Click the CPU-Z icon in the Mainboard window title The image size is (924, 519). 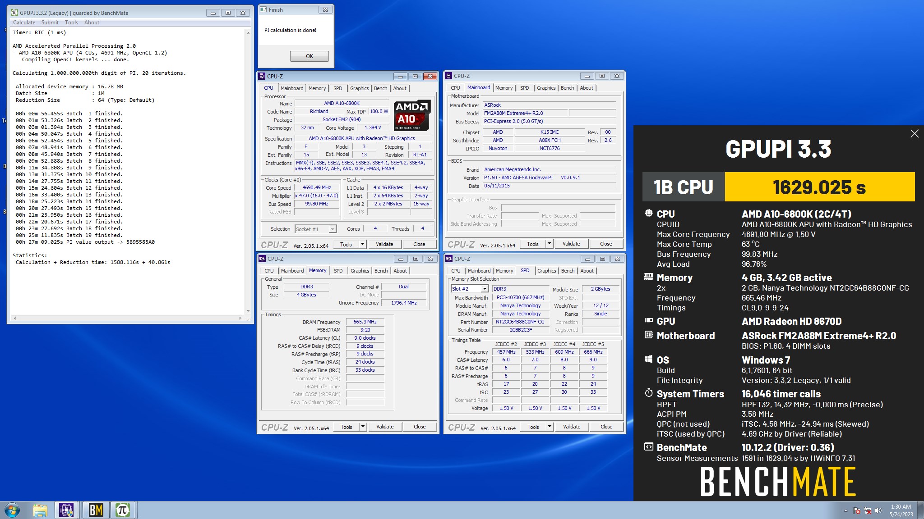pyautogui.click(x=448, y=76)
